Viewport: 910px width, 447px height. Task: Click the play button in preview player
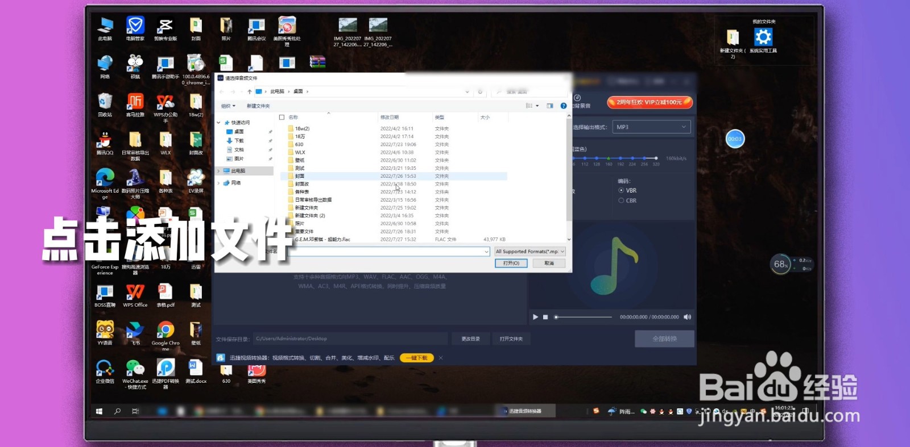pyautogui.click(x=535, y=317)
